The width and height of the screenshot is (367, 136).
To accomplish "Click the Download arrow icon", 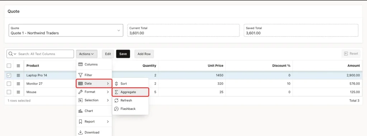I will 81,132.
